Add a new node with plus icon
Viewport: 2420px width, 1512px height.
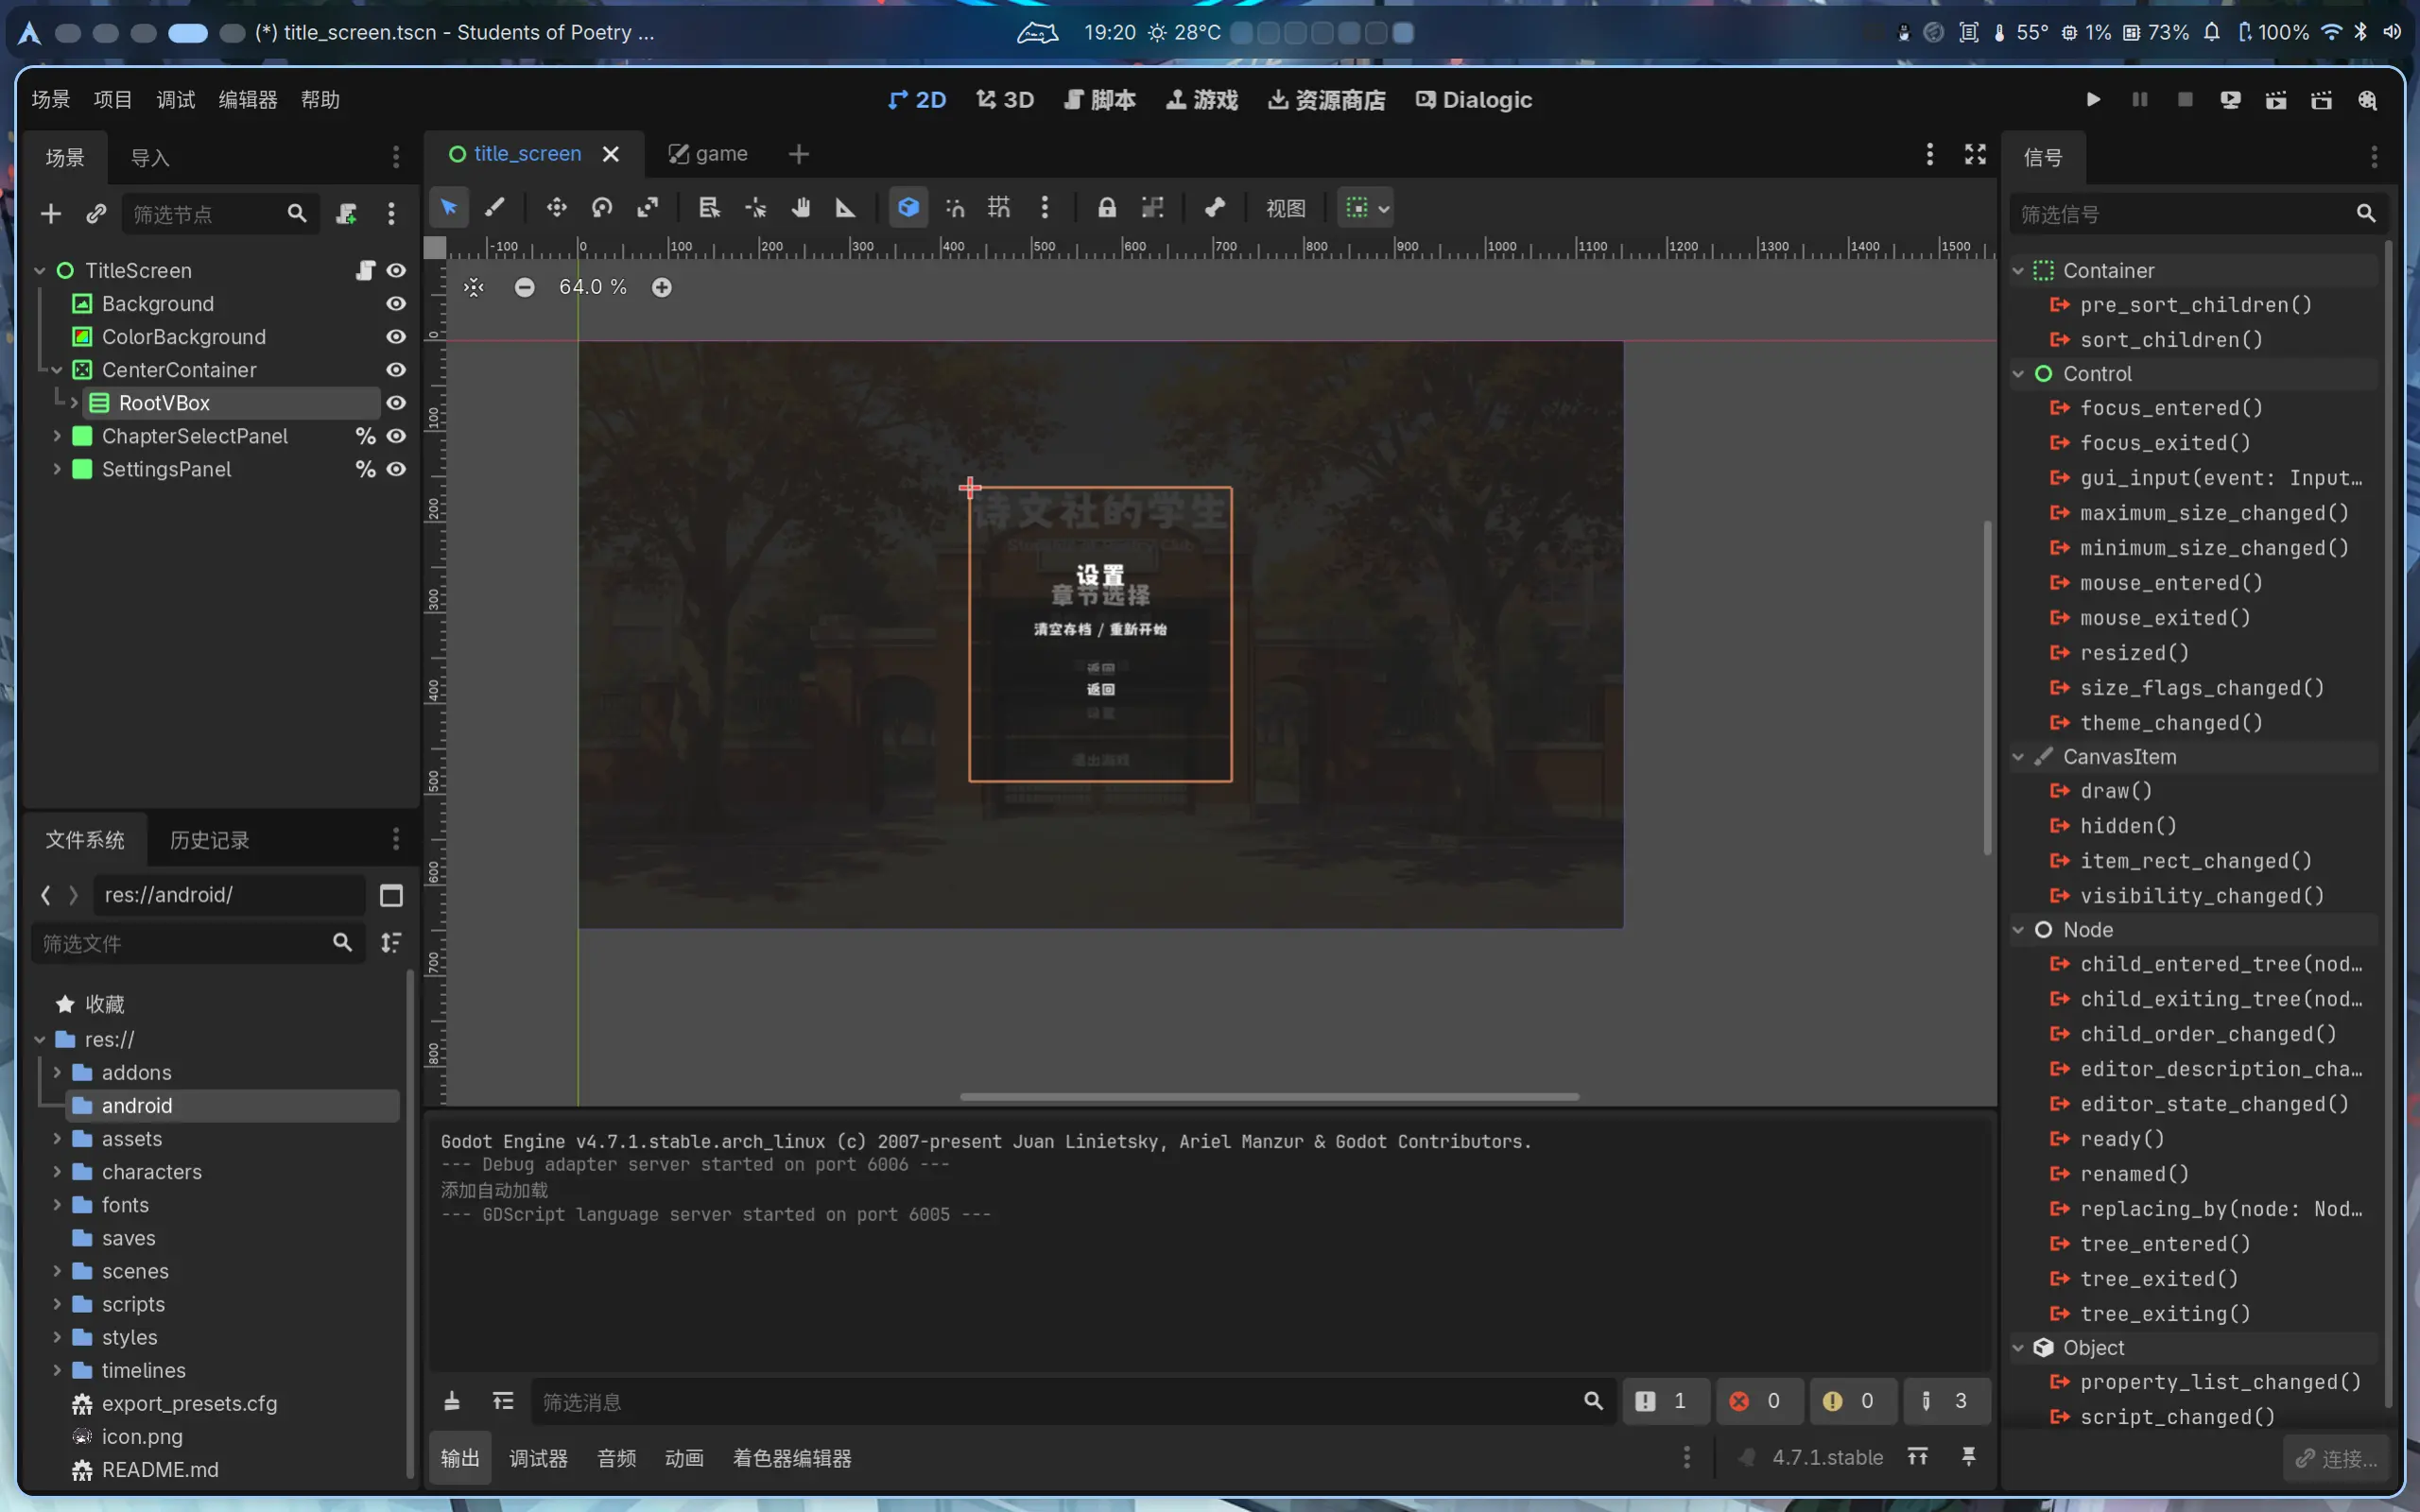[x=51, y=214]
